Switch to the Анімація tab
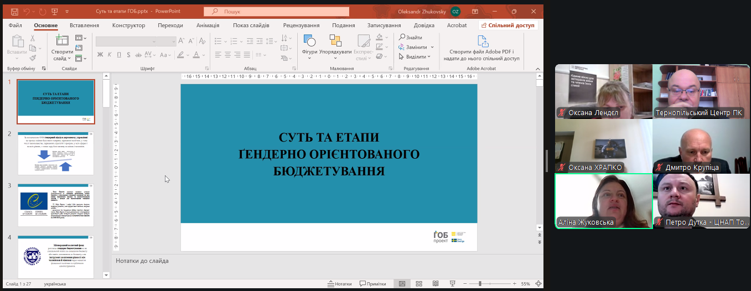 pos(208,25)
